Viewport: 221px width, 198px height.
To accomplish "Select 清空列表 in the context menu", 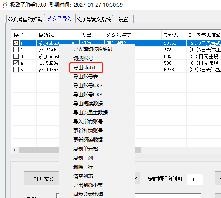I will coord(83,176).
